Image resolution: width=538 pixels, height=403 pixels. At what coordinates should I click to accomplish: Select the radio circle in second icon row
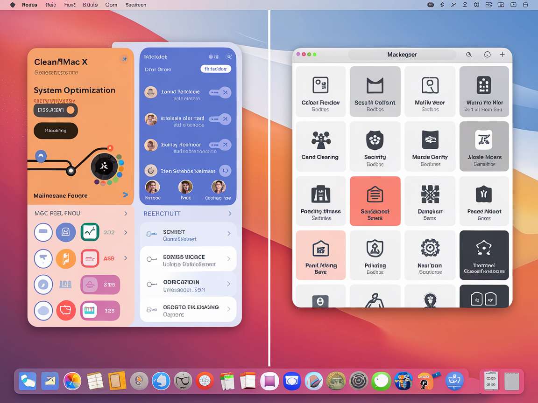pyautogui.click(x=43, y=258)
